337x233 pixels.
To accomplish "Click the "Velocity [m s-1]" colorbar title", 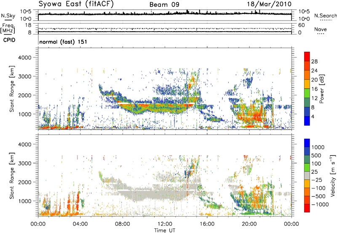I will coord(333,175).
